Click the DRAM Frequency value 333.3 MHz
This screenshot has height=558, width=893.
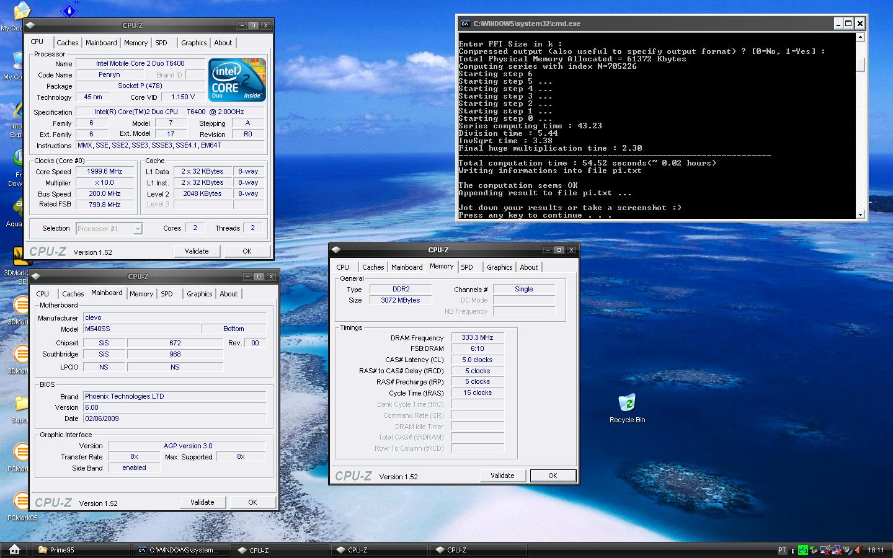tap(478, 337)
